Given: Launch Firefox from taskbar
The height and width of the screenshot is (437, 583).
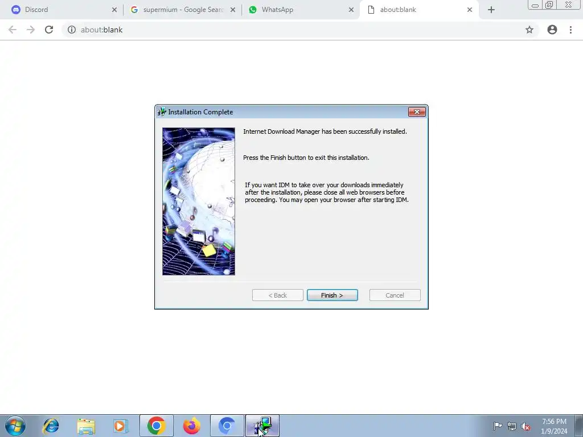Looking at the screenshot, I should click(x=192, y=426).
